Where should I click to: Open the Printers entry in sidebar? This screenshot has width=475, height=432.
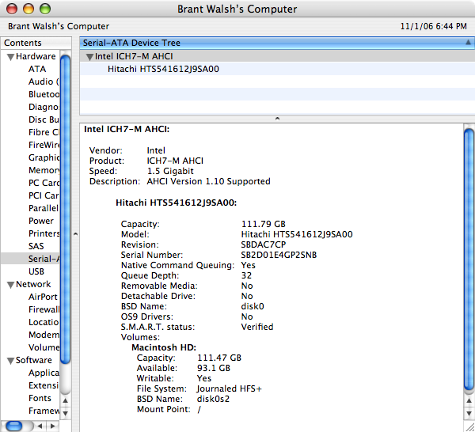pos(44,233)
